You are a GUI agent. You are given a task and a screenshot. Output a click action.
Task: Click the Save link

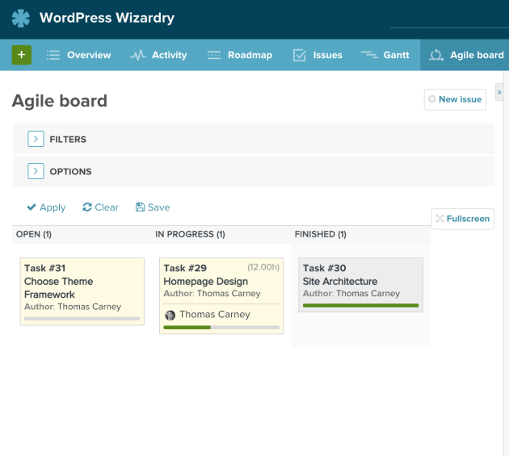(153, 207)
